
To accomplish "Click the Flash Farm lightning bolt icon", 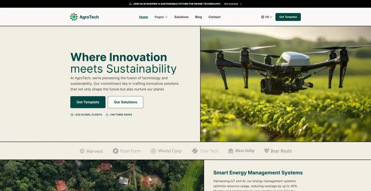I will [116, 151].
